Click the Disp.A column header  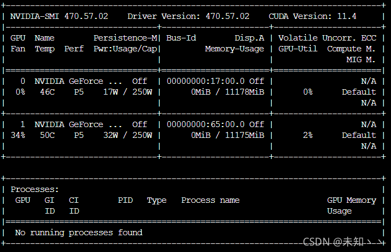pos(249,38)
